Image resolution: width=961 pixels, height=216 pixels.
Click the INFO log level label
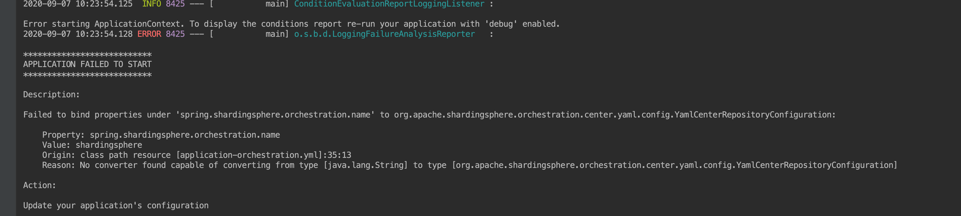click(152, 4)
